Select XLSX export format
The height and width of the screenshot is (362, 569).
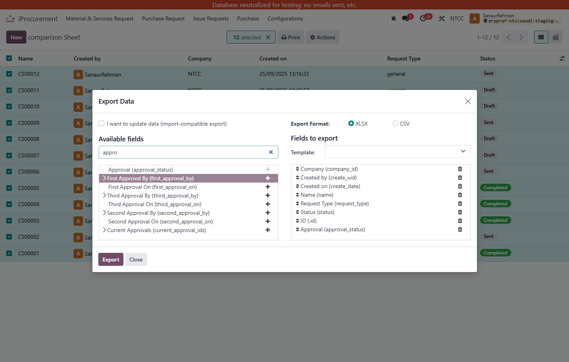[x=351, y=123]
